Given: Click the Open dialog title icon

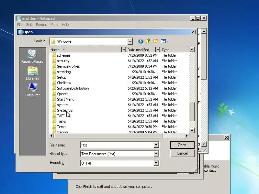Looking at the screenshot, I should pyautogui.click(x=20, y=32).
